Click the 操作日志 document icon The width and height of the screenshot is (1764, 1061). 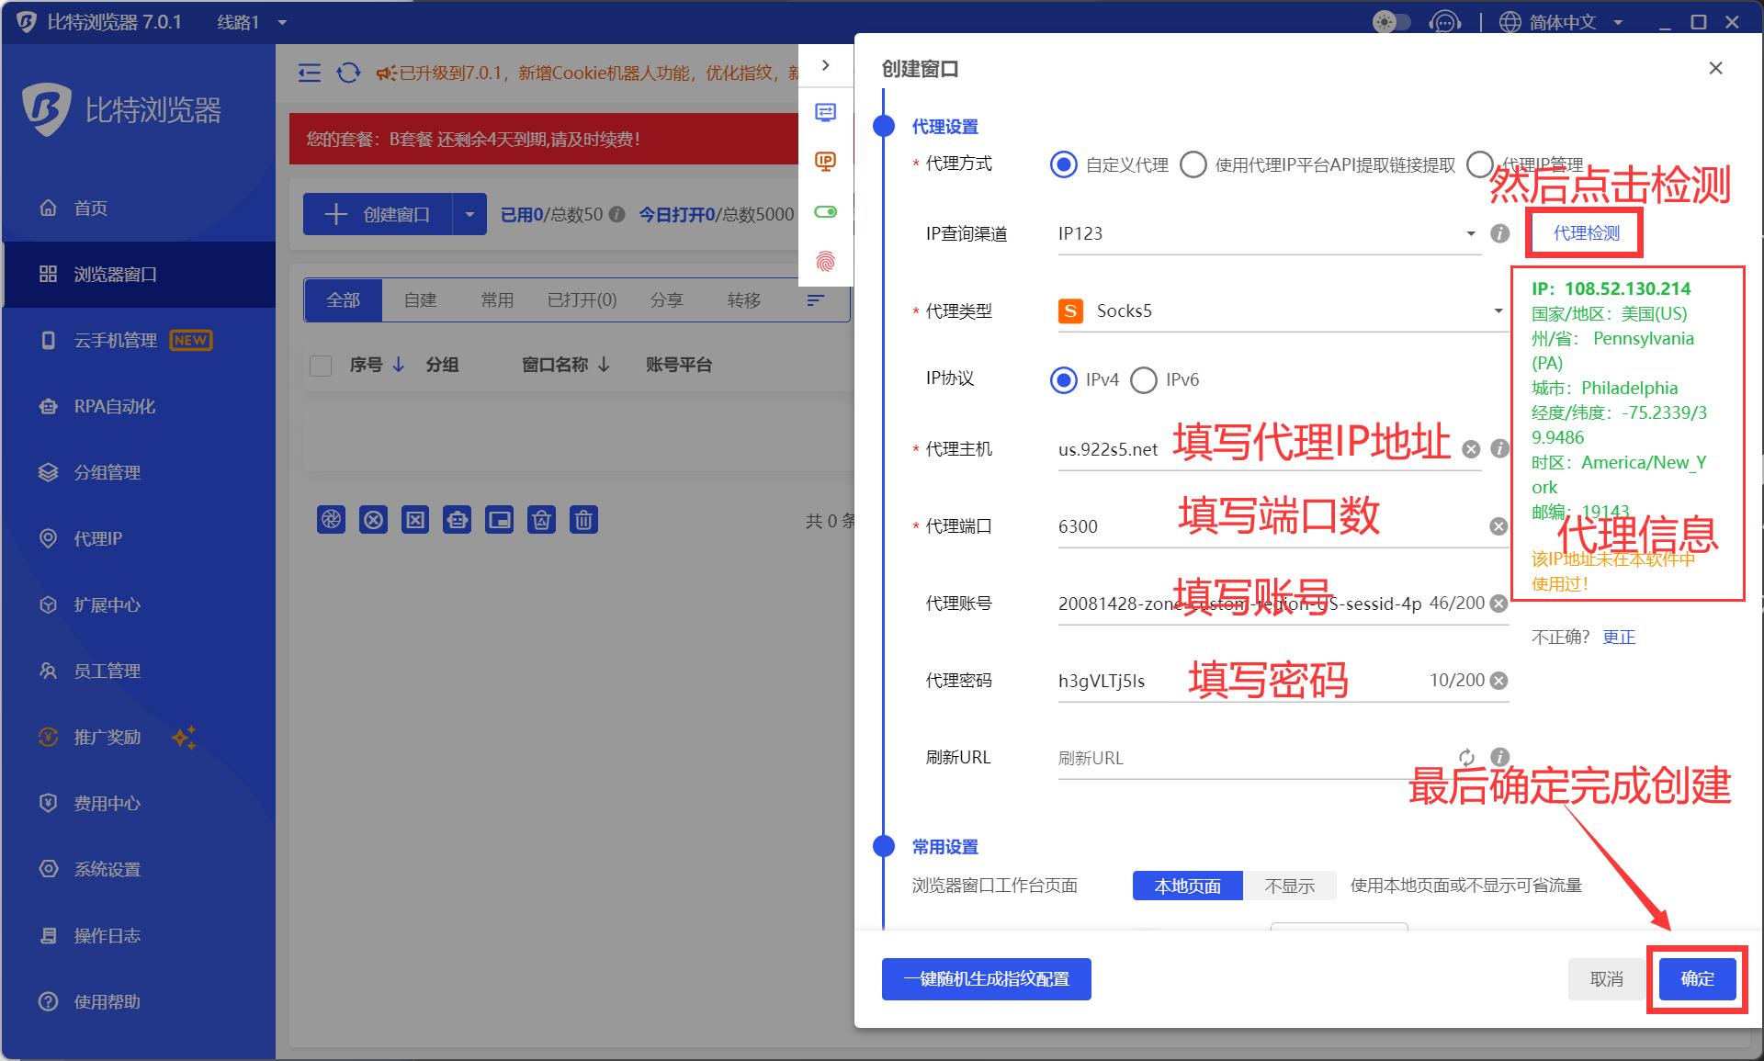49,936
